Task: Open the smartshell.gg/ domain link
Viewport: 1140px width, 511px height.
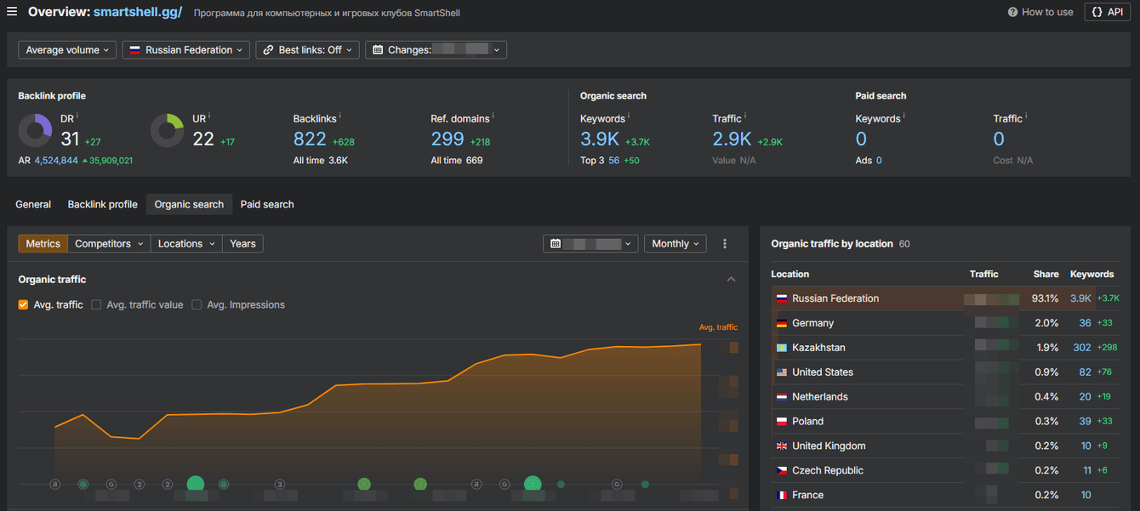Action: point(138,13)
